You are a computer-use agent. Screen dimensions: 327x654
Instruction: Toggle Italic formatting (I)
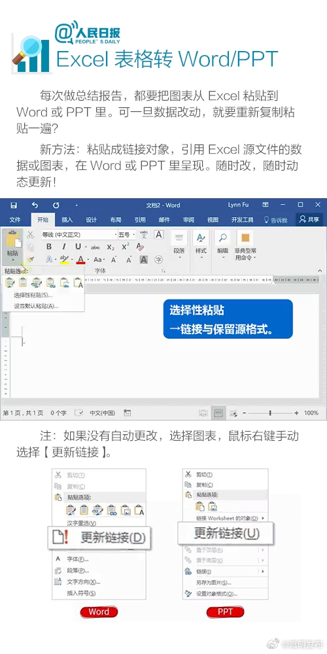[64, 247]
